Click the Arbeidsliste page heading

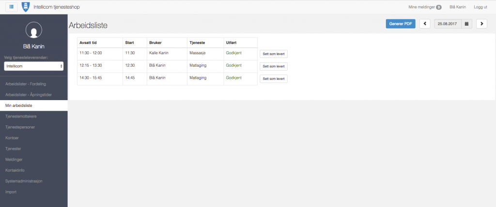click(x=88, y=26)
